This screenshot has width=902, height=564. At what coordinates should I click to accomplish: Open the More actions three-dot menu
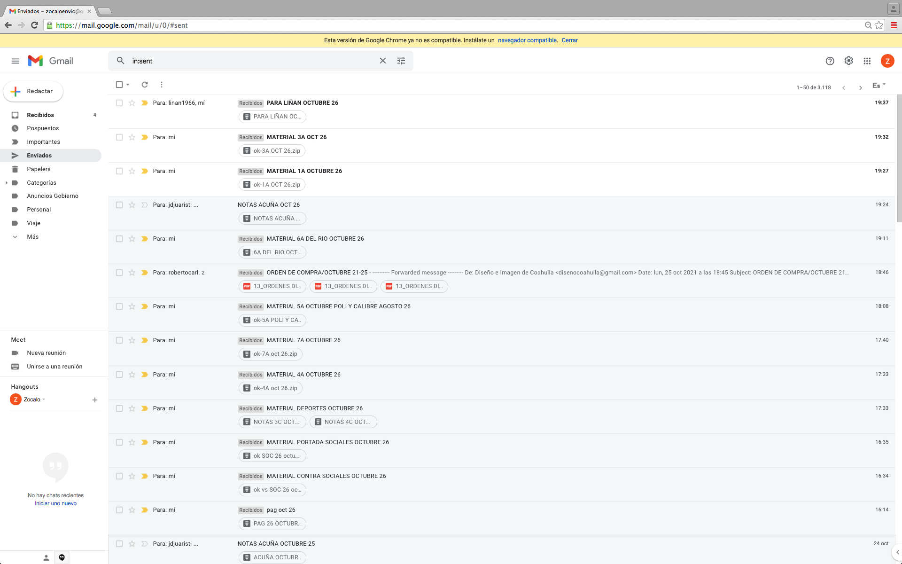click(162, 85)
